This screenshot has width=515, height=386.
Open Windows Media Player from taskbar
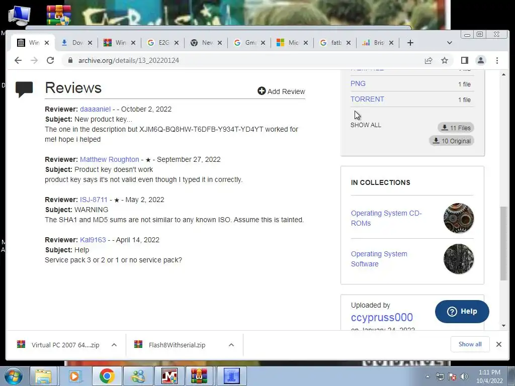pos(74,376)
